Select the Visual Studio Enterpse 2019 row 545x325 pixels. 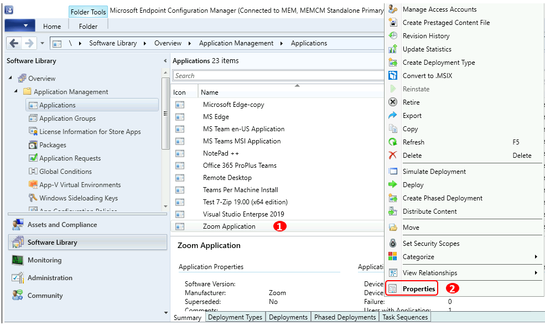pyautogui.click(x=277, y=214)
